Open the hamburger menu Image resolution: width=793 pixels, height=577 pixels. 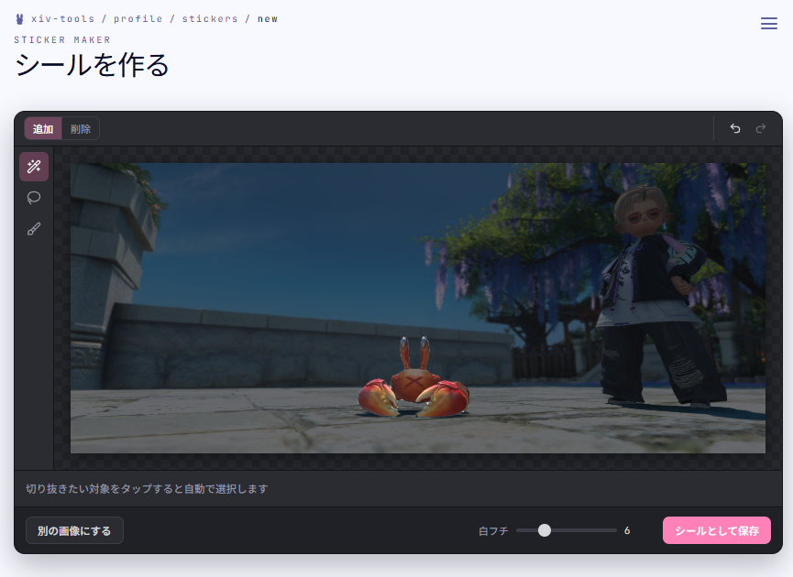[769, 23]
